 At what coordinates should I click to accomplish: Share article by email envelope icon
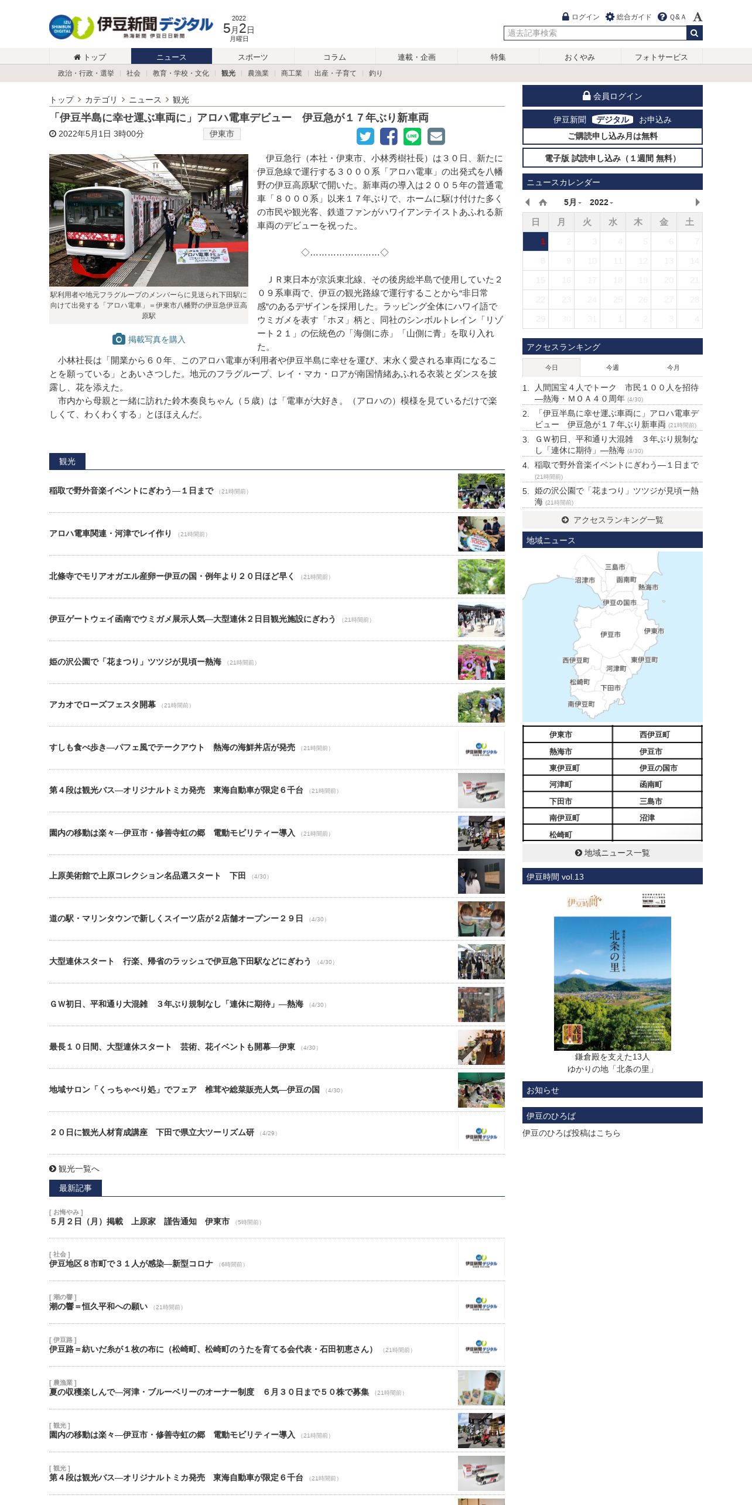pyautogui.click(x=436, y=137)
